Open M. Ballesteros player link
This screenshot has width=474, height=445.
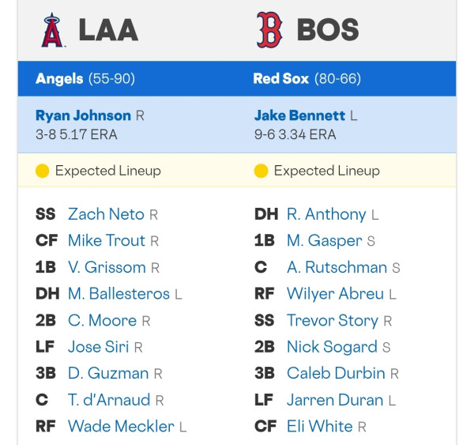(x=118, y=294)
